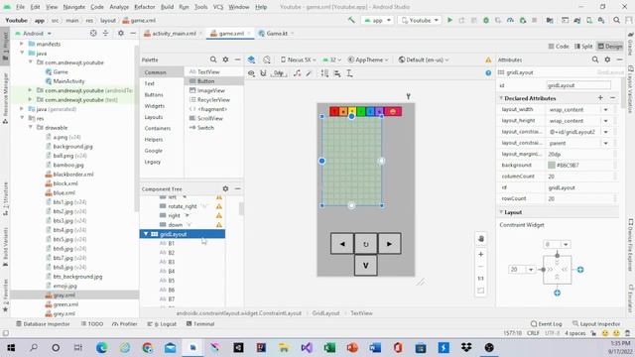Click project panel target locate icon
635x357 pixels.
[x=93, y=33]
